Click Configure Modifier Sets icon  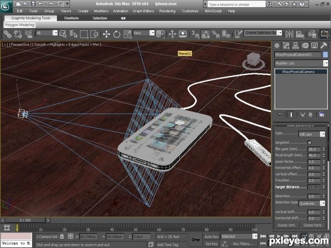pos(322,115)
